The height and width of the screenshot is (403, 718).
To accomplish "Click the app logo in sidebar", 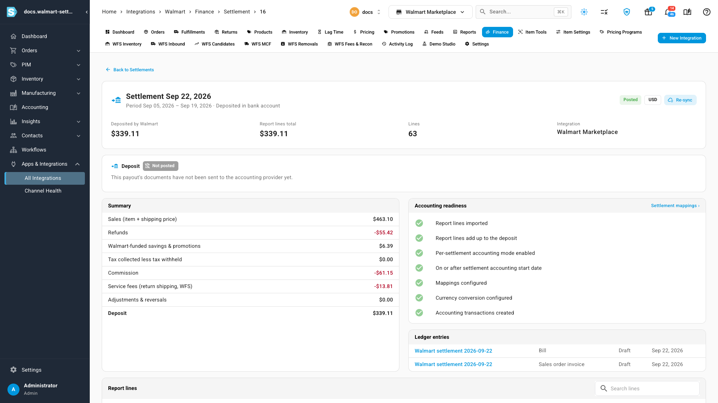I will (x=12, y=12).
